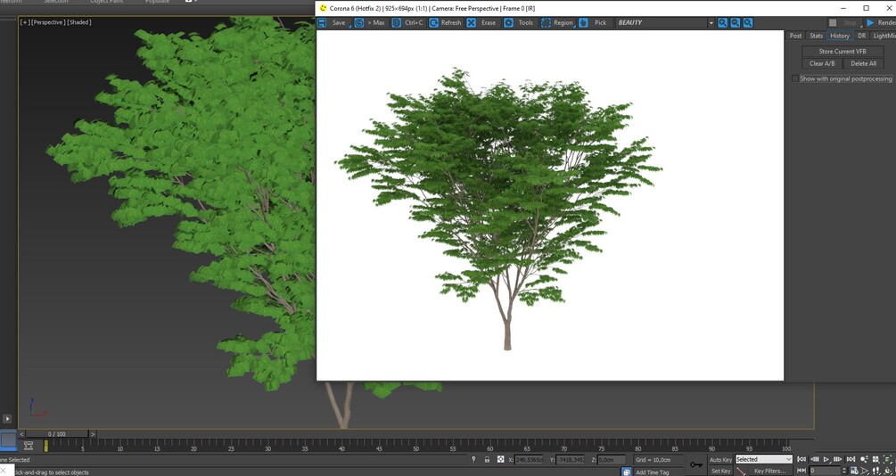Click the key mode key icon
Image resolution: width=896 pixels, height=476 pixels.
point(696,464)
